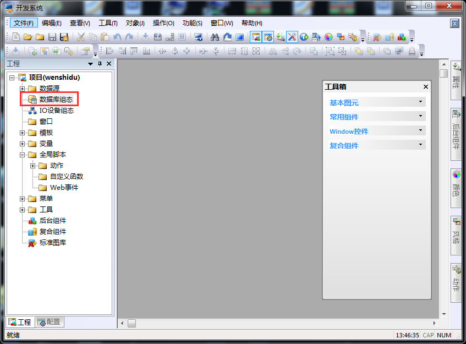Click the horizontal scrollbar right arrow
The width and height of the screenshot is (466, 344).
[x=434, y=323]
